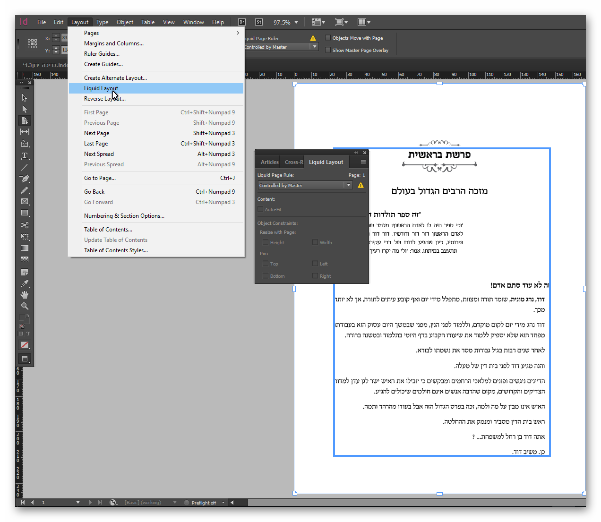601x522 pixels.
Task: Activate the Hand tool
Action: click(25, 295)
